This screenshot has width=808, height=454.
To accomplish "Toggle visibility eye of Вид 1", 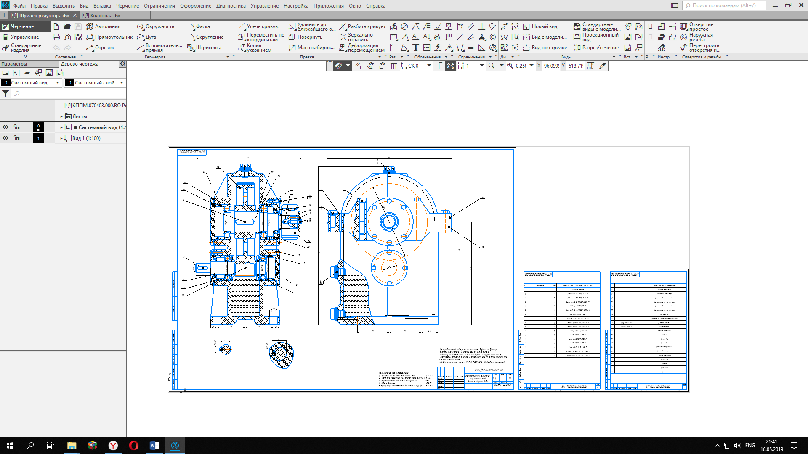I will tap(5, 138).
